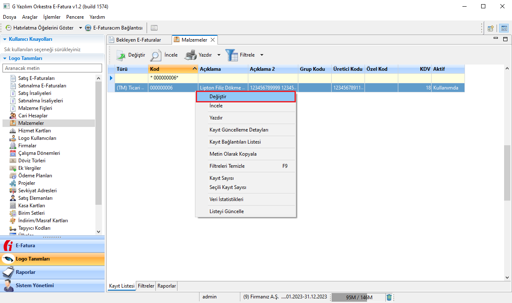Click the İncele magnifier icon
Viewport: 512px width, 303px height.
[x=156, y=55]
